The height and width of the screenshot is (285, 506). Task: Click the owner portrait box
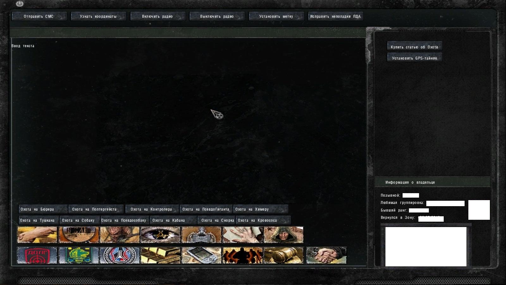[x=479, y=210]
